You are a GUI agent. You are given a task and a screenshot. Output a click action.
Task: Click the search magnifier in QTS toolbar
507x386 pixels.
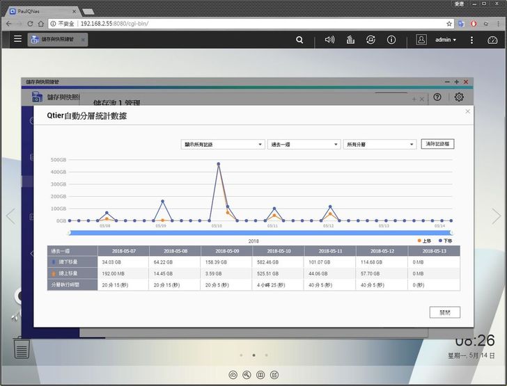click(299, 40)
